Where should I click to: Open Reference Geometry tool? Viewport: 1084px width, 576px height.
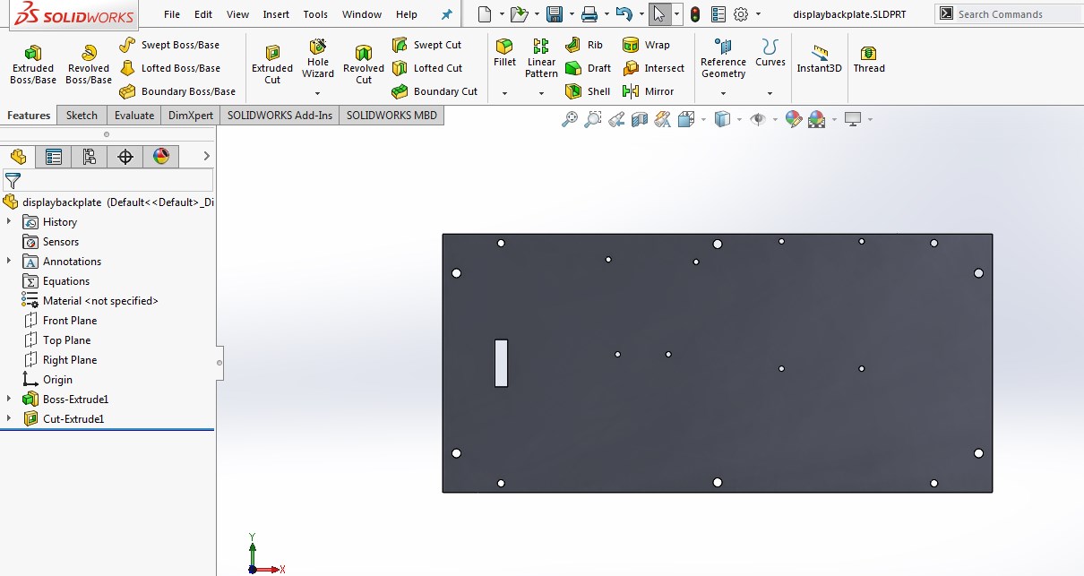(x=723, y=59)
